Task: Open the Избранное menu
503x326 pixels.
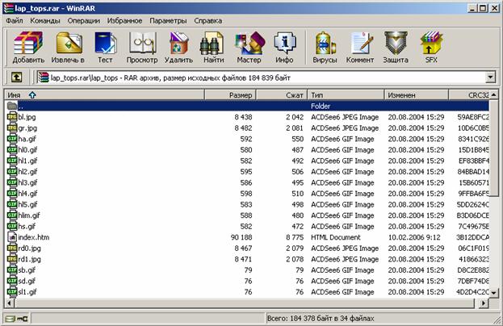Action: tap(124, 19)
